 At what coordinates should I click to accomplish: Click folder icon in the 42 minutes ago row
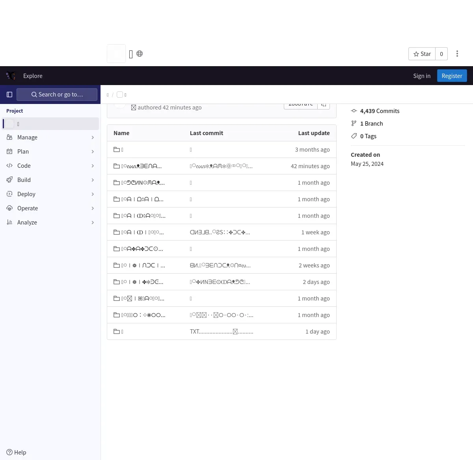coord(117,166)
